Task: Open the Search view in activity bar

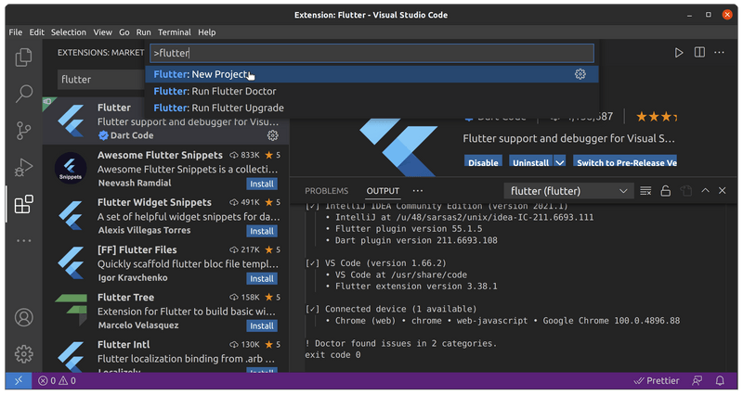Action: [24, 94]
